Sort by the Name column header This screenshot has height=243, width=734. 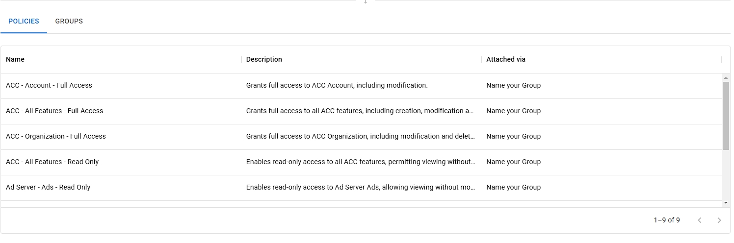(15, 60)
